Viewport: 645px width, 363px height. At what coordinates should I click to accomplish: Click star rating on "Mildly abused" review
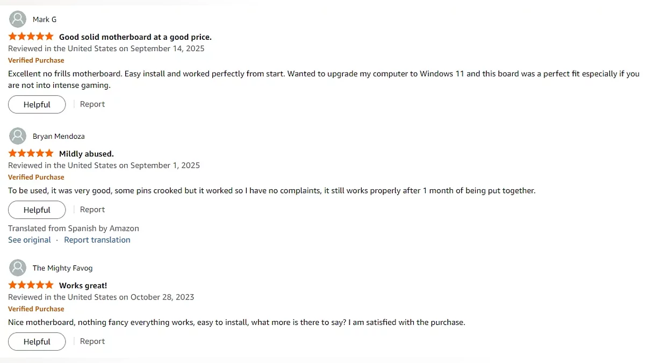coord(31,153)
